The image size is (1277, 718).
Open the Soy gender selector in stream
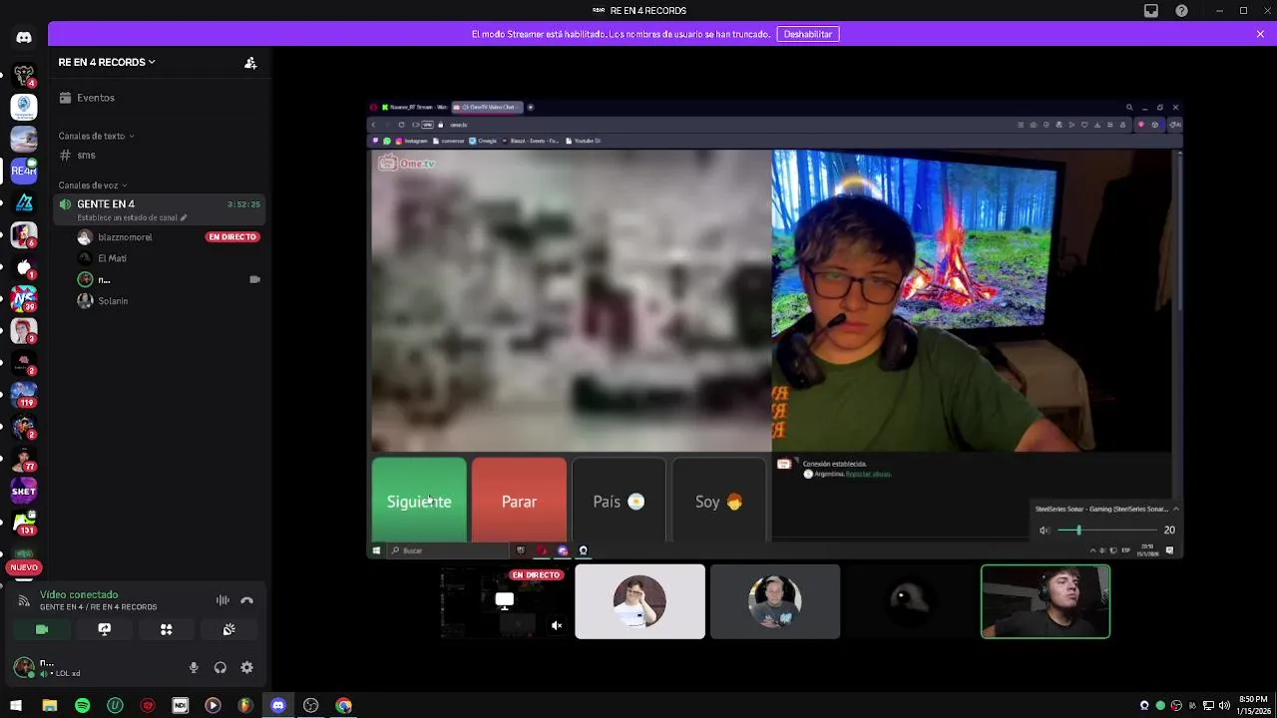(718, 501)
